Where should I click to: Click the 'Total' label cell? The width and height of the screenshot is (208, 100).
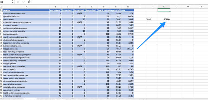tap(152, 19)
